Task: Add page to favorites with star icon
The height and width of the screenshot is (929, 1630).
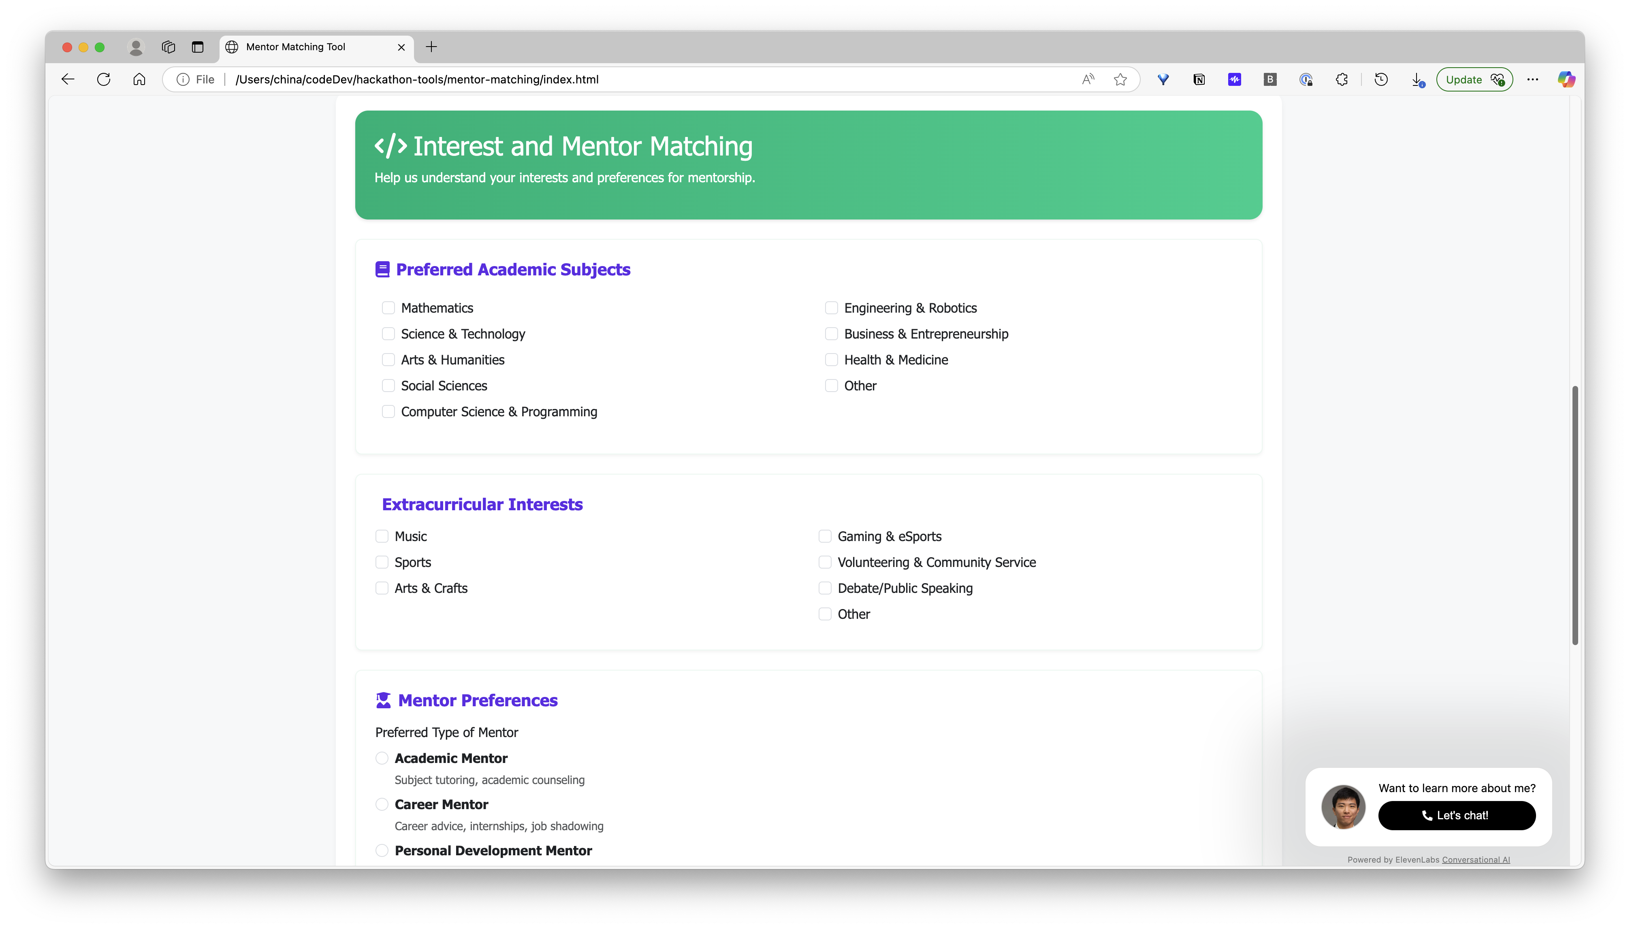Action: pyautogui.click(x=1120, y=79)
